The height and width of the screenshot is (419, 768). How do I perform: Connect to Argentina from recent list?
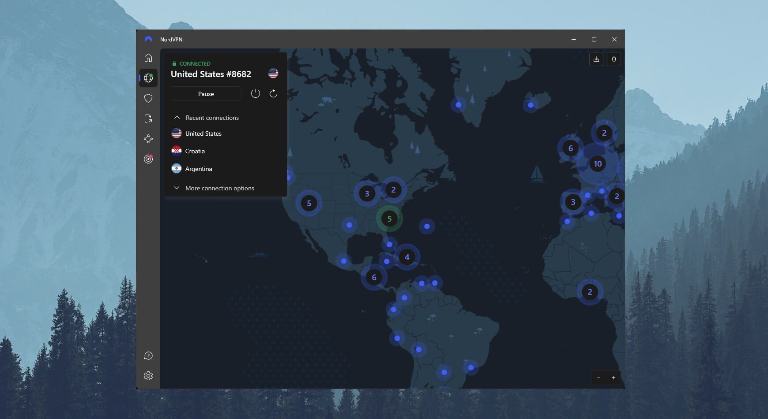pos(226,169)
